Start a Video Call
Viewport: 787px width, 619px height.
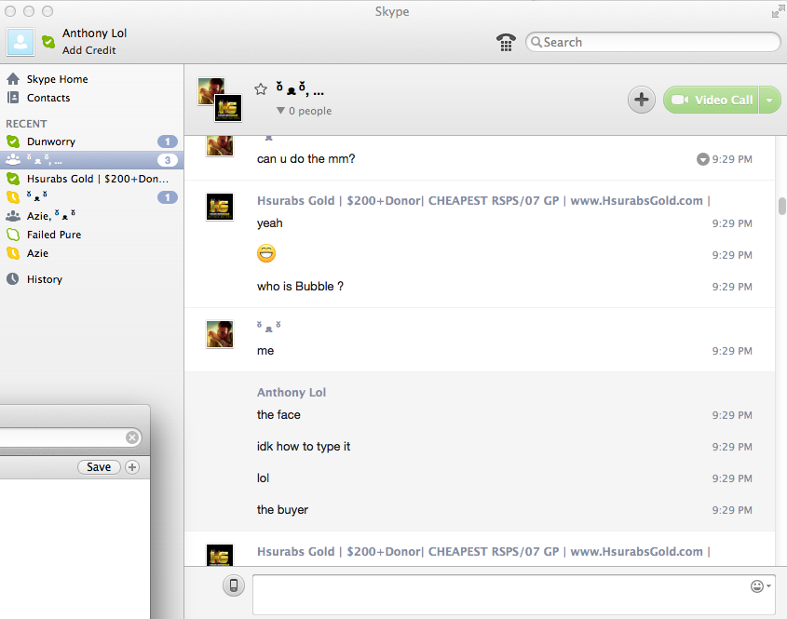711,100
